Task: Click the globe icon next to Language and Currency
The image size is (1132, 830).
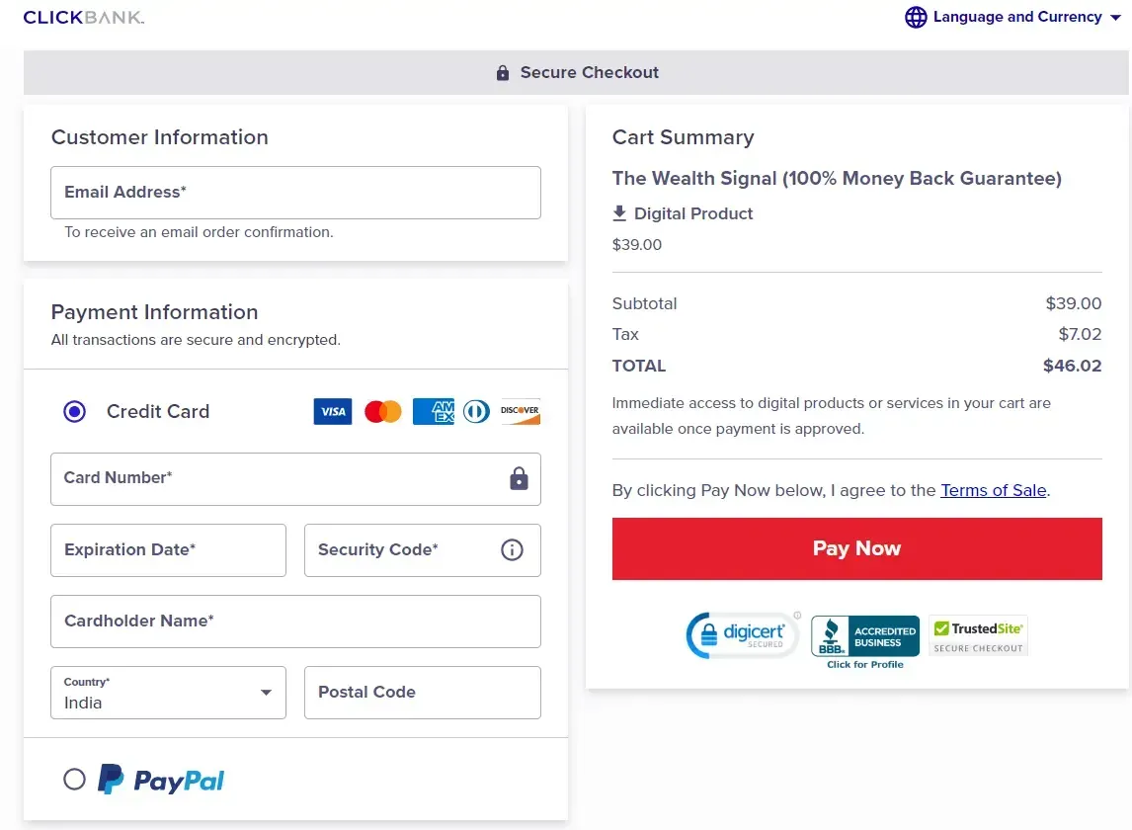Action: tap(916, 17)
